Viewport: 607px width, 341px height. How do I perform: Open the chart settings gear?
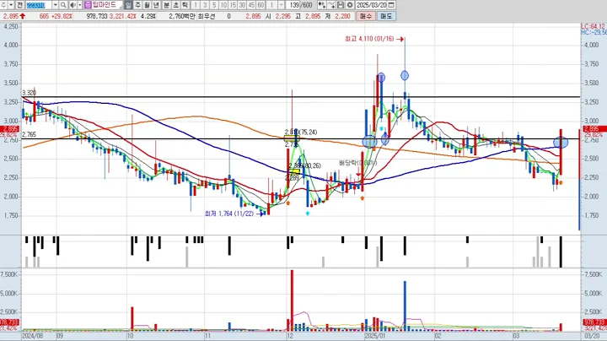click(350, 5)
